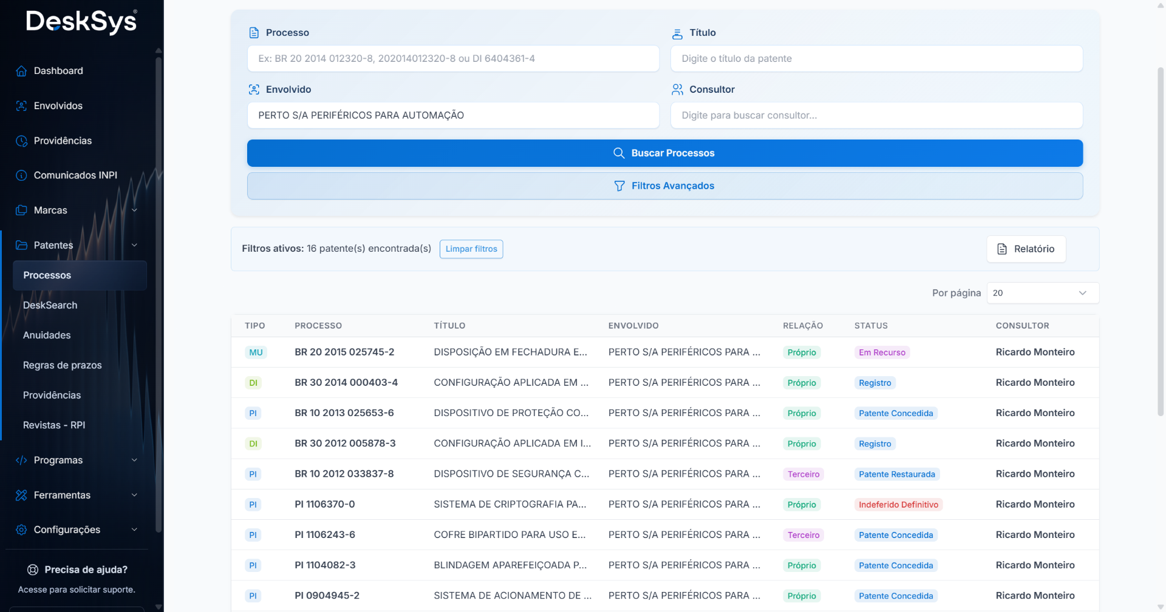Click the page vertical scrollbar
The image size is (1166, 612).
[1161, 243]
